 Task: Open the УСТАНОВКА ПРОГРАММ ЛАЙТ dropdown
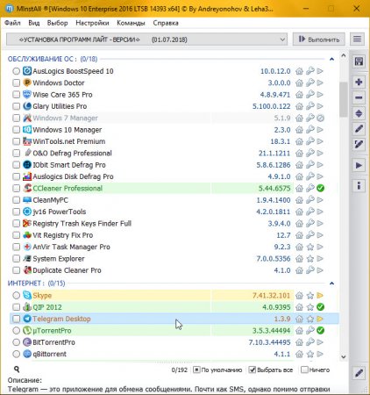[146, 39]
